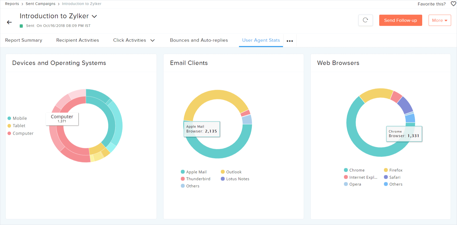Go to Sent Campaigns breadcrumb link
457x225 pixels.
40,4
